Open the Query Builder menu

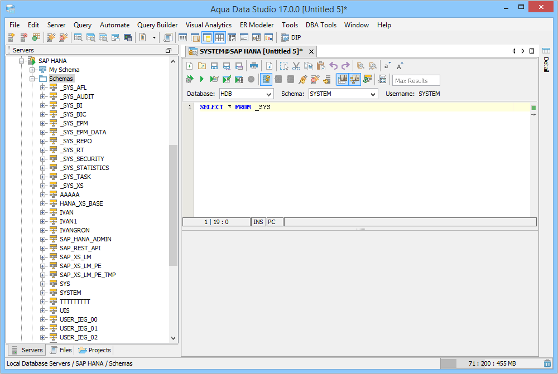click(157, 25)
